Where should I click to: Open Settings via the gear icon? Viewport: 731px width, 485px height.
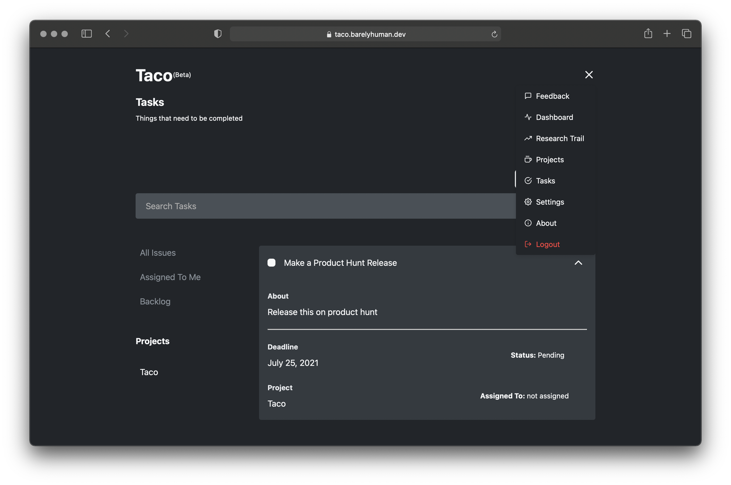coord(528,202)
